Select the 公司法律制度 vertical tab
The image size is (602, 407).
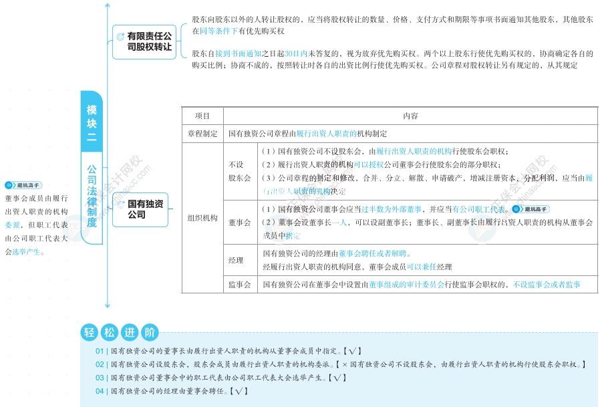pos(92,196)
